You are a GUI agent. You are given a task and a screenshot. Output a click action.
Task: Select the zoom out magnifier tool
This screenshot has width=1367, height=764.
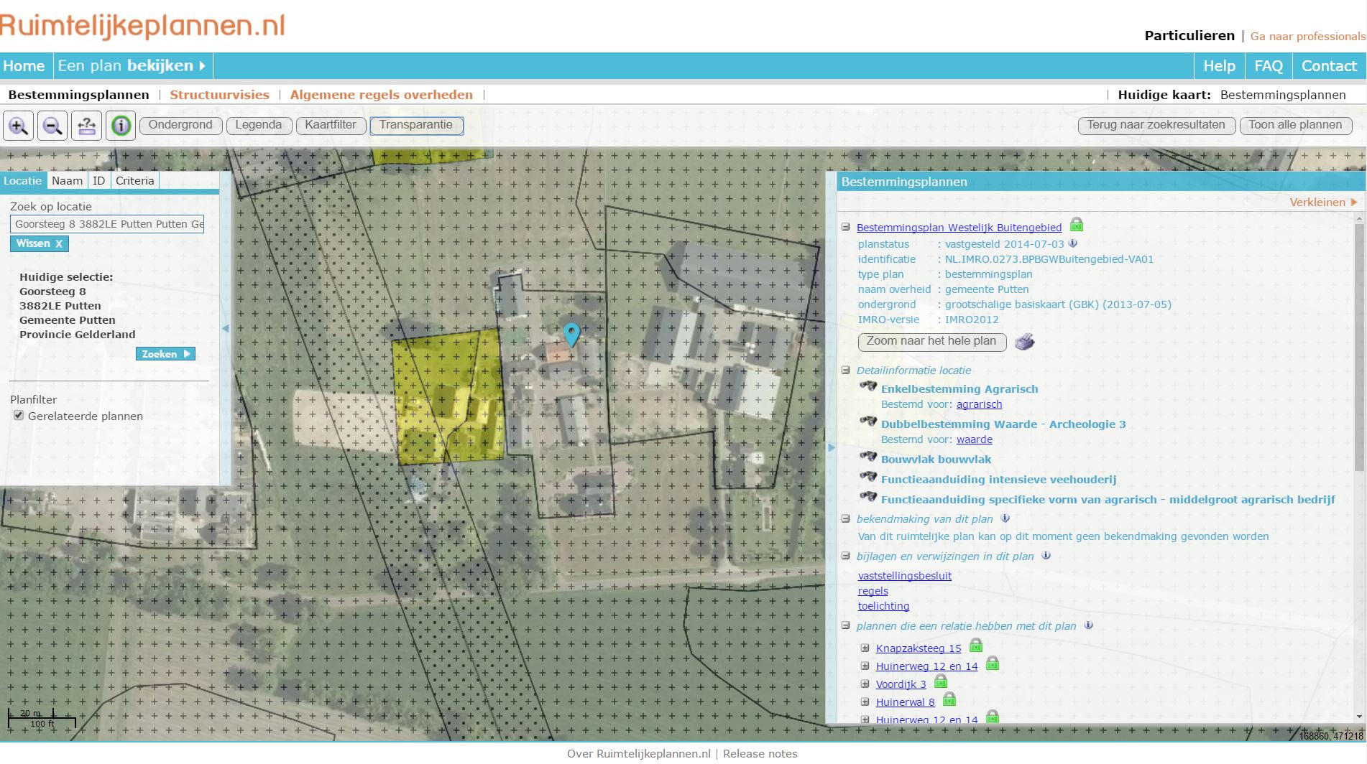click(x=51, y=125)
